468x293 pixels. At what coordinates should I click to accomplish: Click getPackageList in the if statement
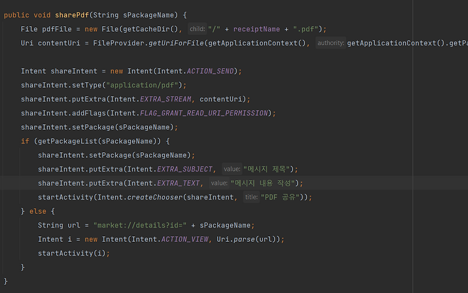67,142
